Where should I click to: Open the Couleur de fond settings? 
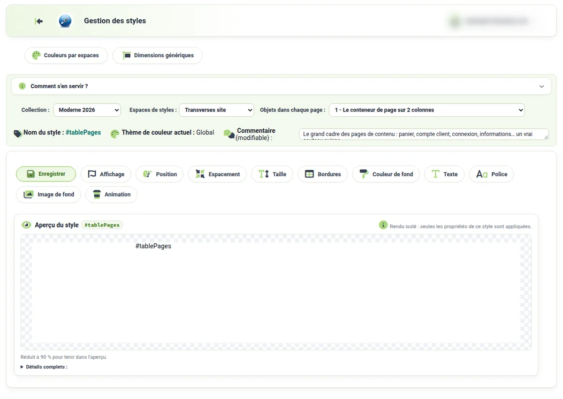click(x=386, y=174)
